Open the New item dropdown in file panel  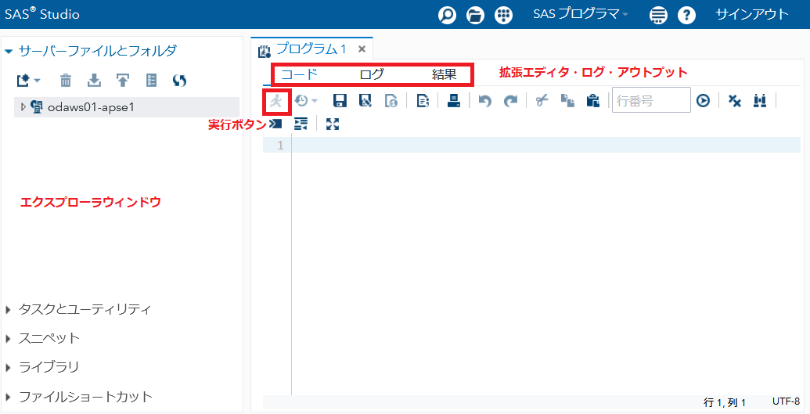[x=28, y=81]
